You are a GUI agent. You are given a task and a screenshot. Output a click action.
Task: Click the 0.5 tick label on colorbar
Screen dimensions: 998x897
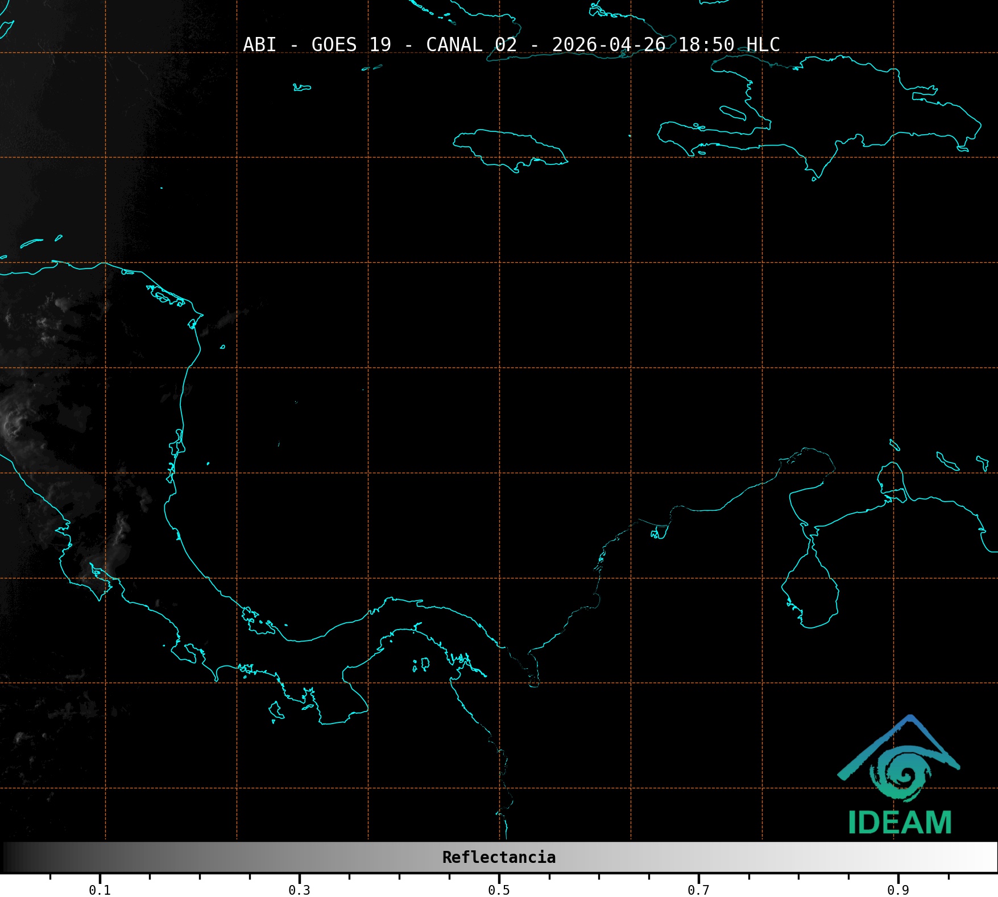499,890
